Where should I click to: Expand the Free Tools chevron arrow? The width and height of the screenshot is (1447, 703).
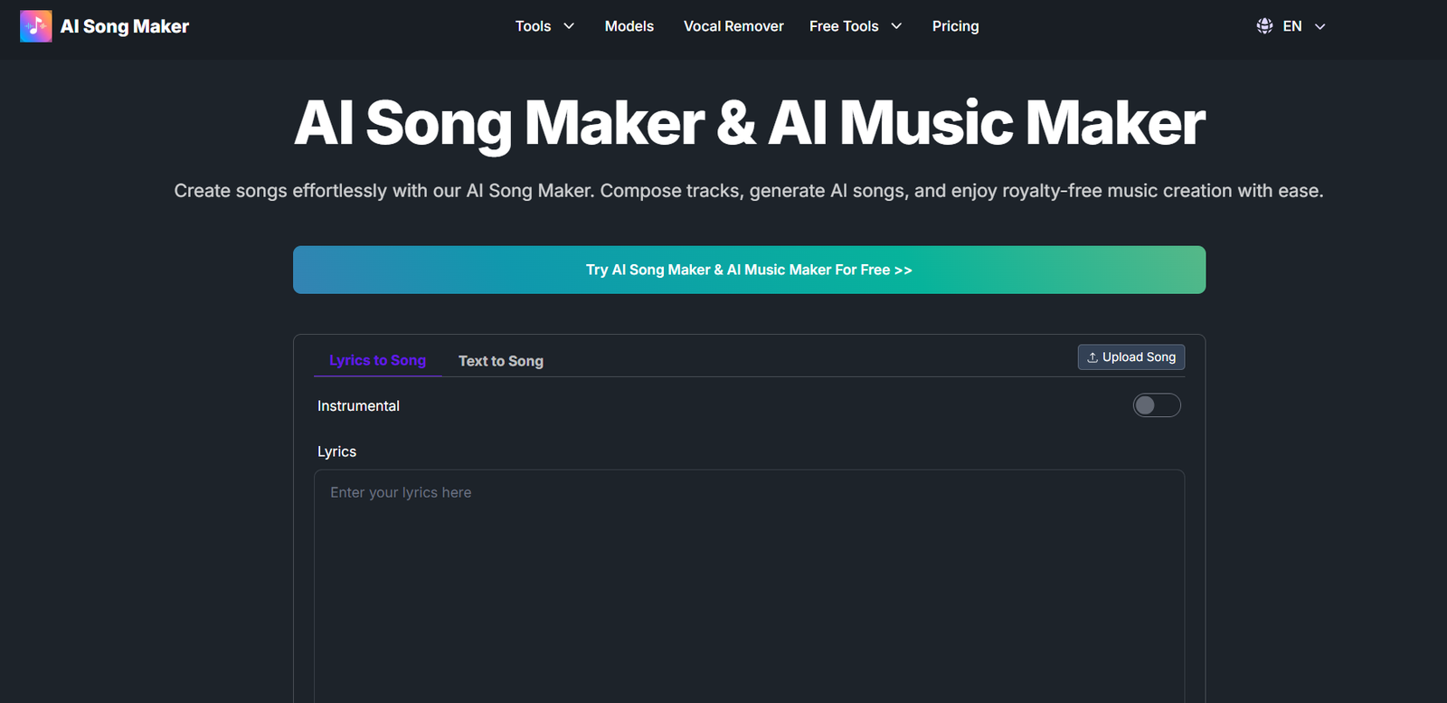pos(896,26)
